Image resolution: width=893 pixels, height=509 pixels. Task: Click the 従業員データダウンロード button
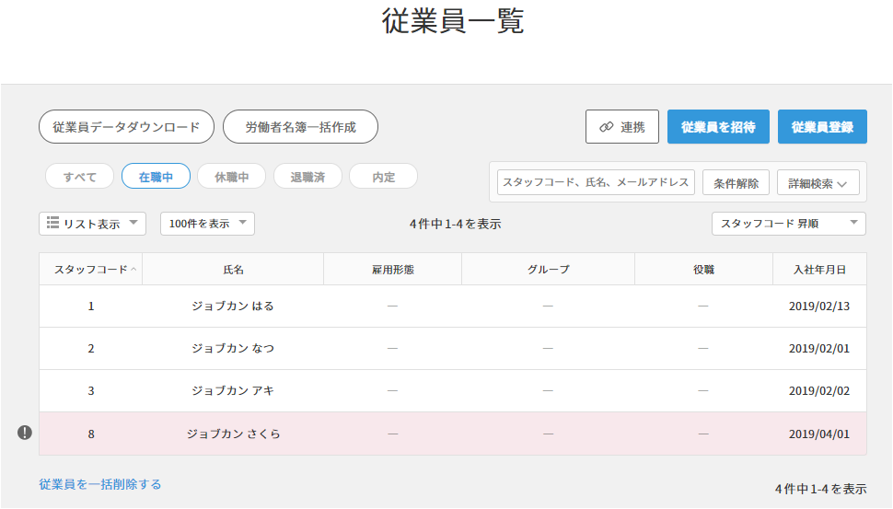[x=126, y=127]
